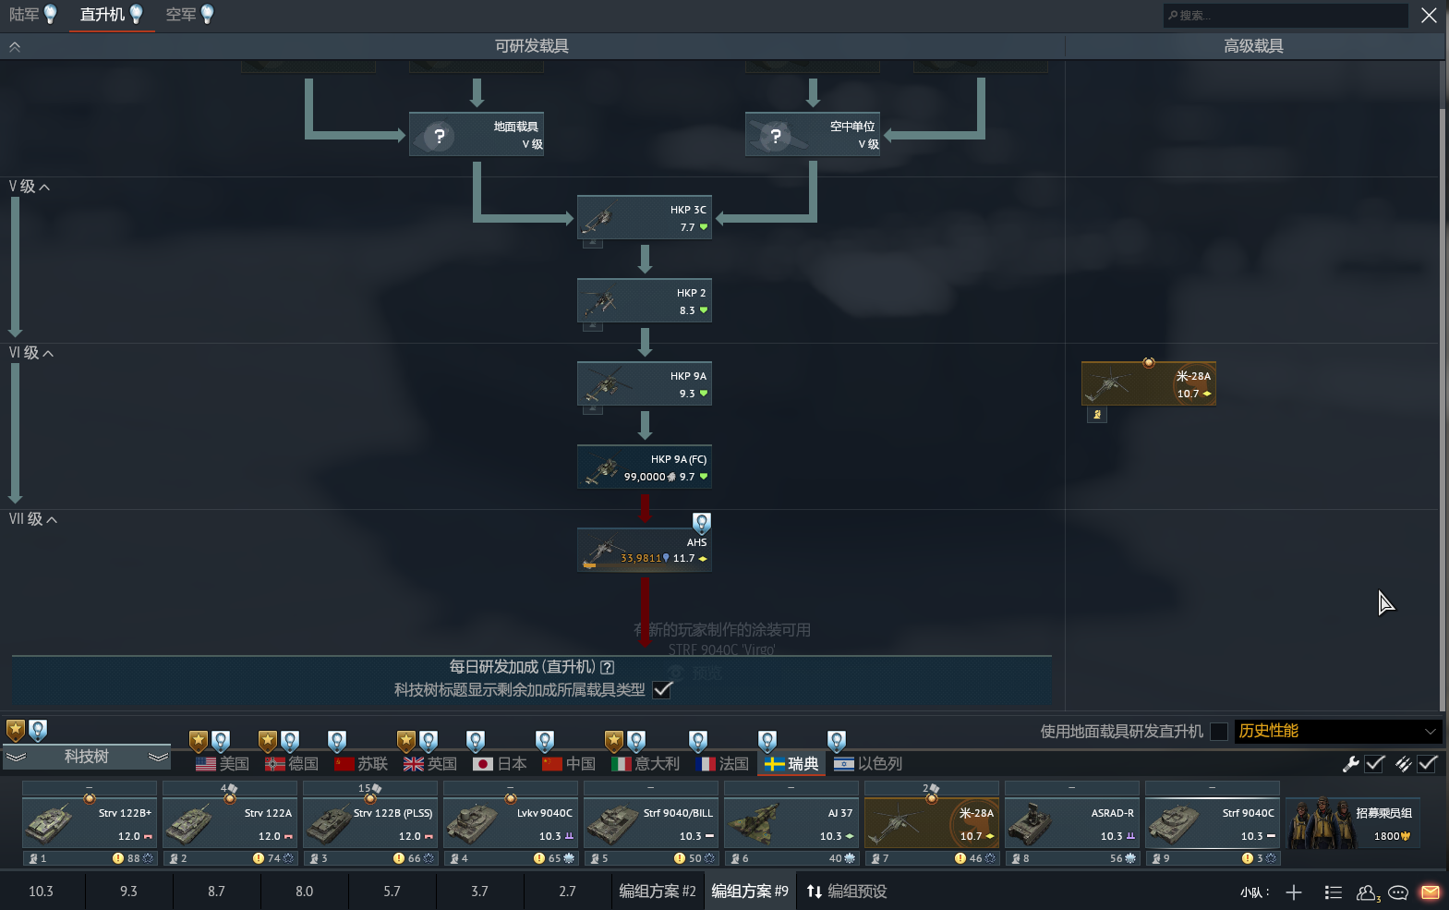Choose 10.3 lineup preset
Image resolution: width=1449 pixels, height=910 pixels.
click(x=41, y=892)
